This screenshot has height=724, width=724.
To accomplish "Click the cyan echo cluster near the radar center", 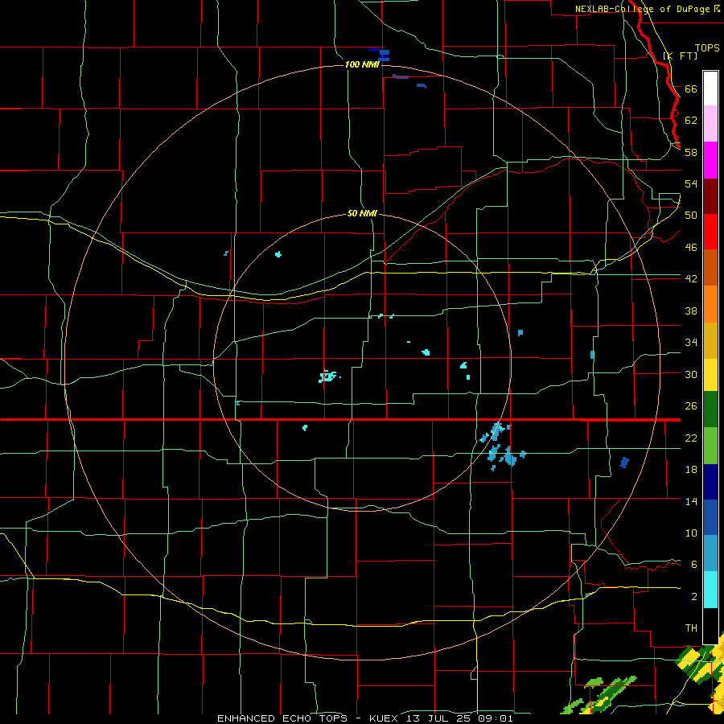I will pyautogui.click(x=328, y=376).
